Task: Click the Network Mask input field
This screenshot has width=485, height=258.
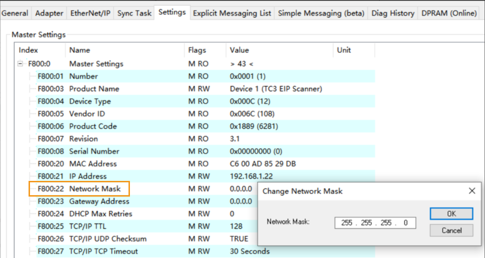Action: point(375,223)
